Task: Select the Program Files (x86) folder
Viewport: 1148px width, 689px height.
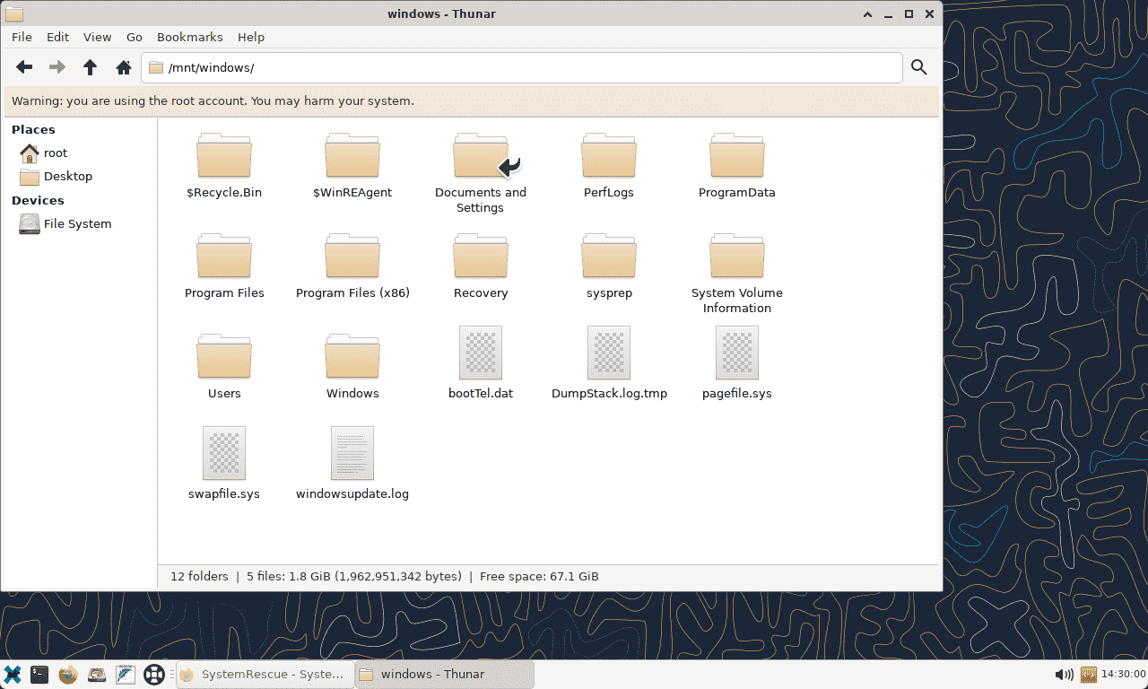Action: [x=352, y=266]
